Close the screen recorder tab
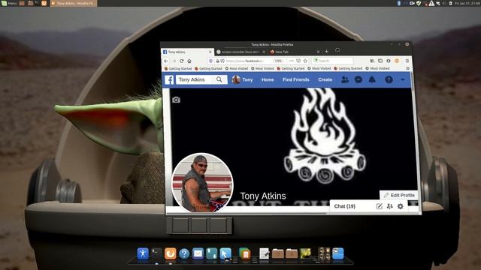Image resolution: width=481 pixels, height=270 pixels. click(x=264, y=52)
